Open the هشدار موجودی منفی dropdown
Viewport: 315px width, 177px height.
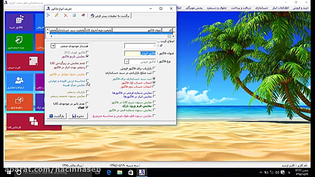53,46
